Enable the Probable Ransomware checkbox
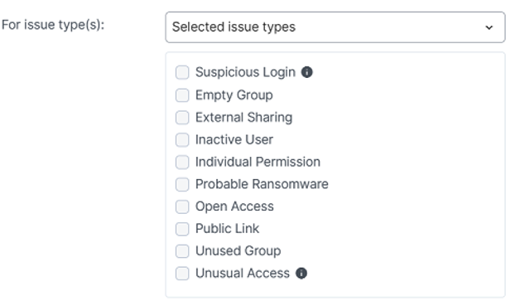The height and width of the screenshot is (306, 520). pyautogui.click(x=182, y=184)
